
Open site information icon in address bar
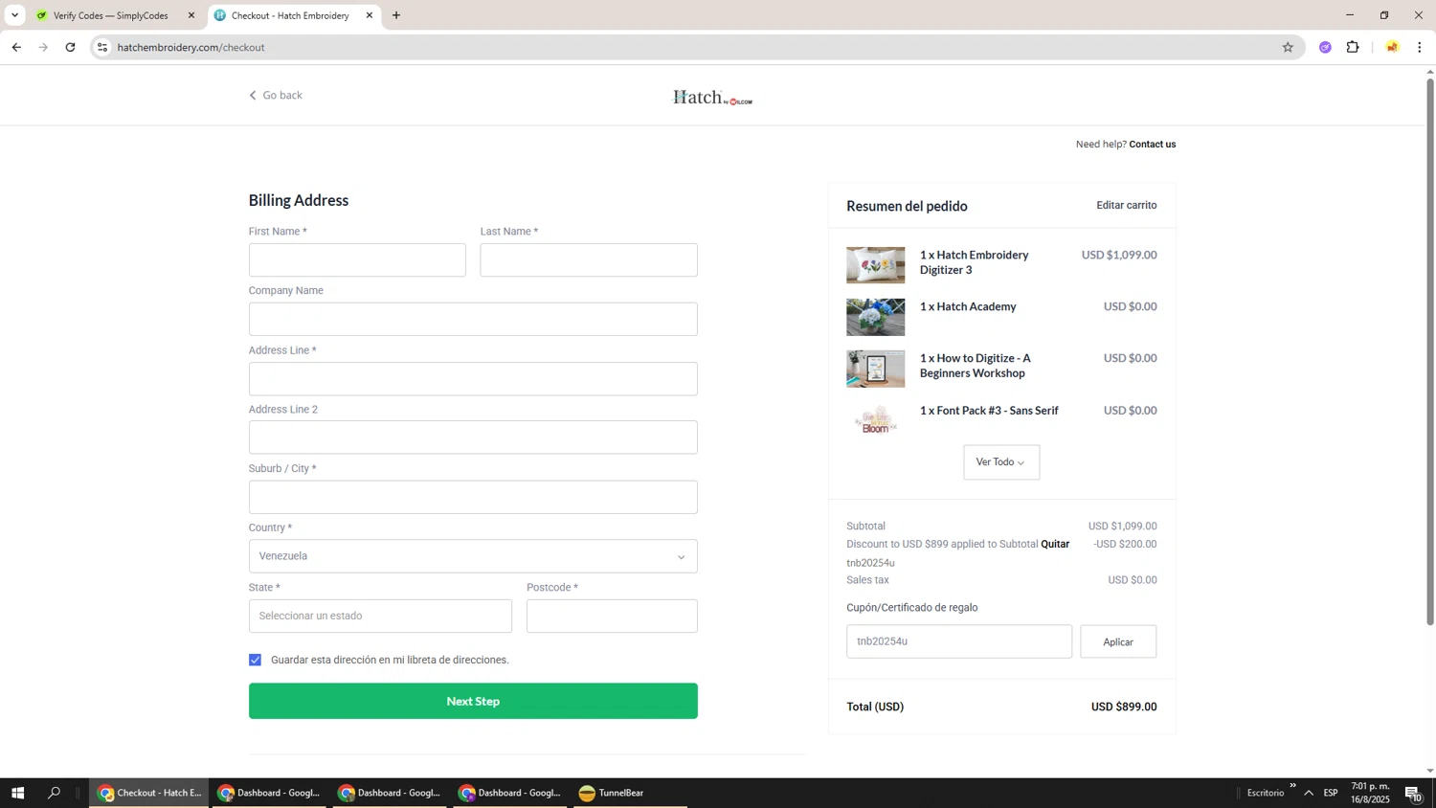coord(102,47)
